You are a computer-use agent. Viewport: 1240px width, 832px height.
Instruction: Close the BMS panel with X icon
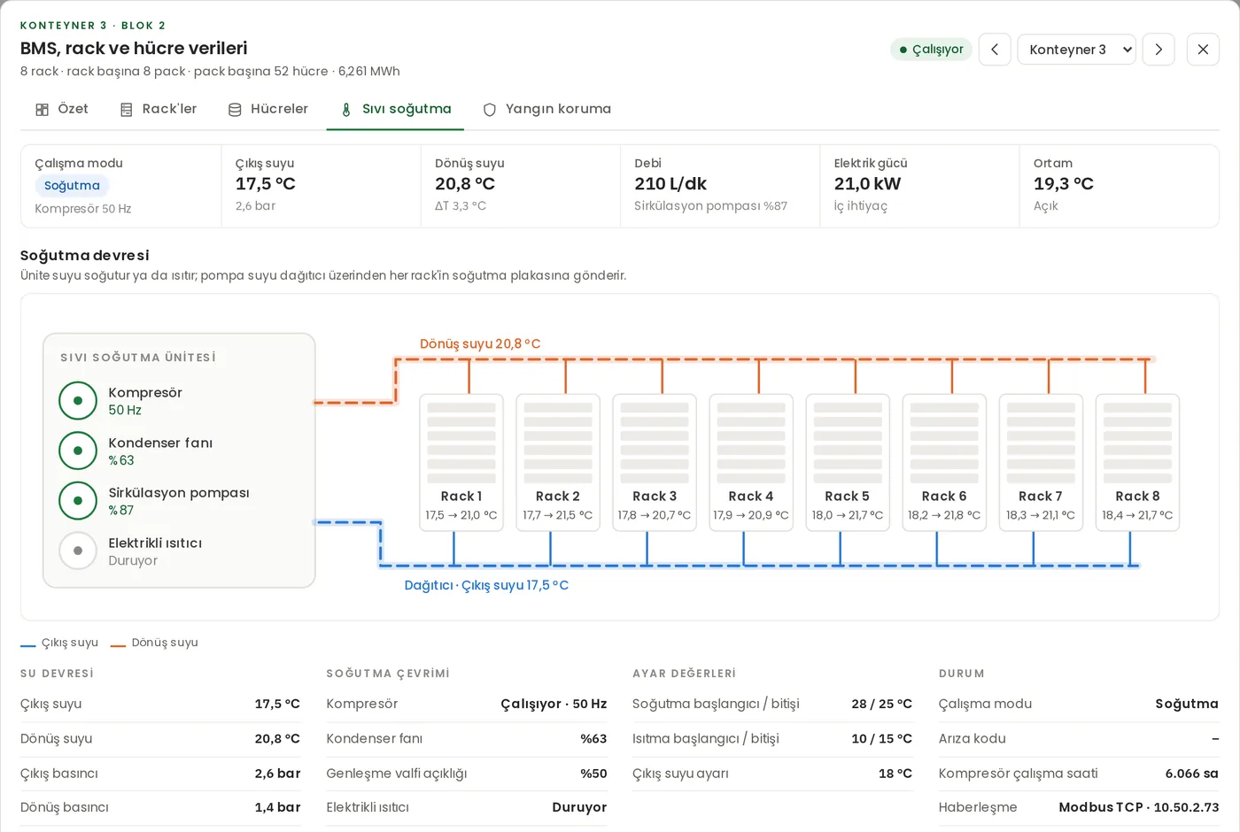point(1203,50)
